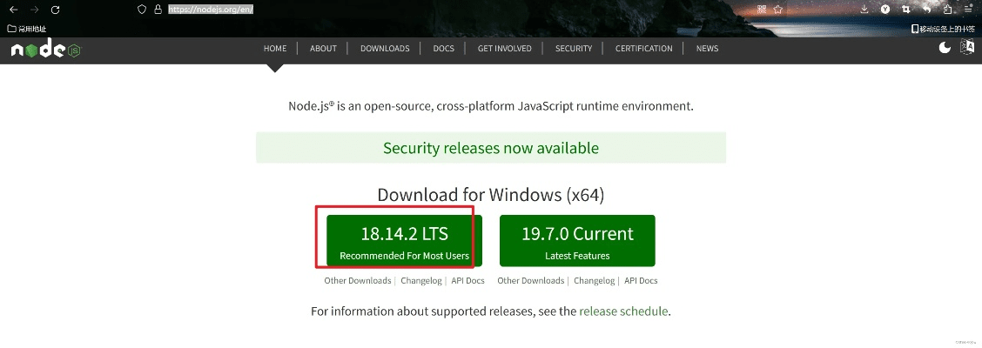982x348 pixels.
Task: Click the Node.js logo
Action: pos(45,50)
